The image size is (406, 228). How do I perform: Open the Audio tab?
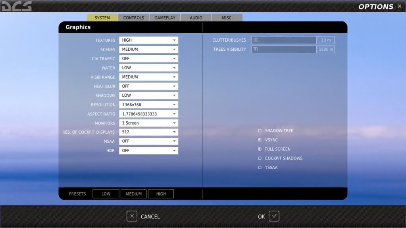196,18
